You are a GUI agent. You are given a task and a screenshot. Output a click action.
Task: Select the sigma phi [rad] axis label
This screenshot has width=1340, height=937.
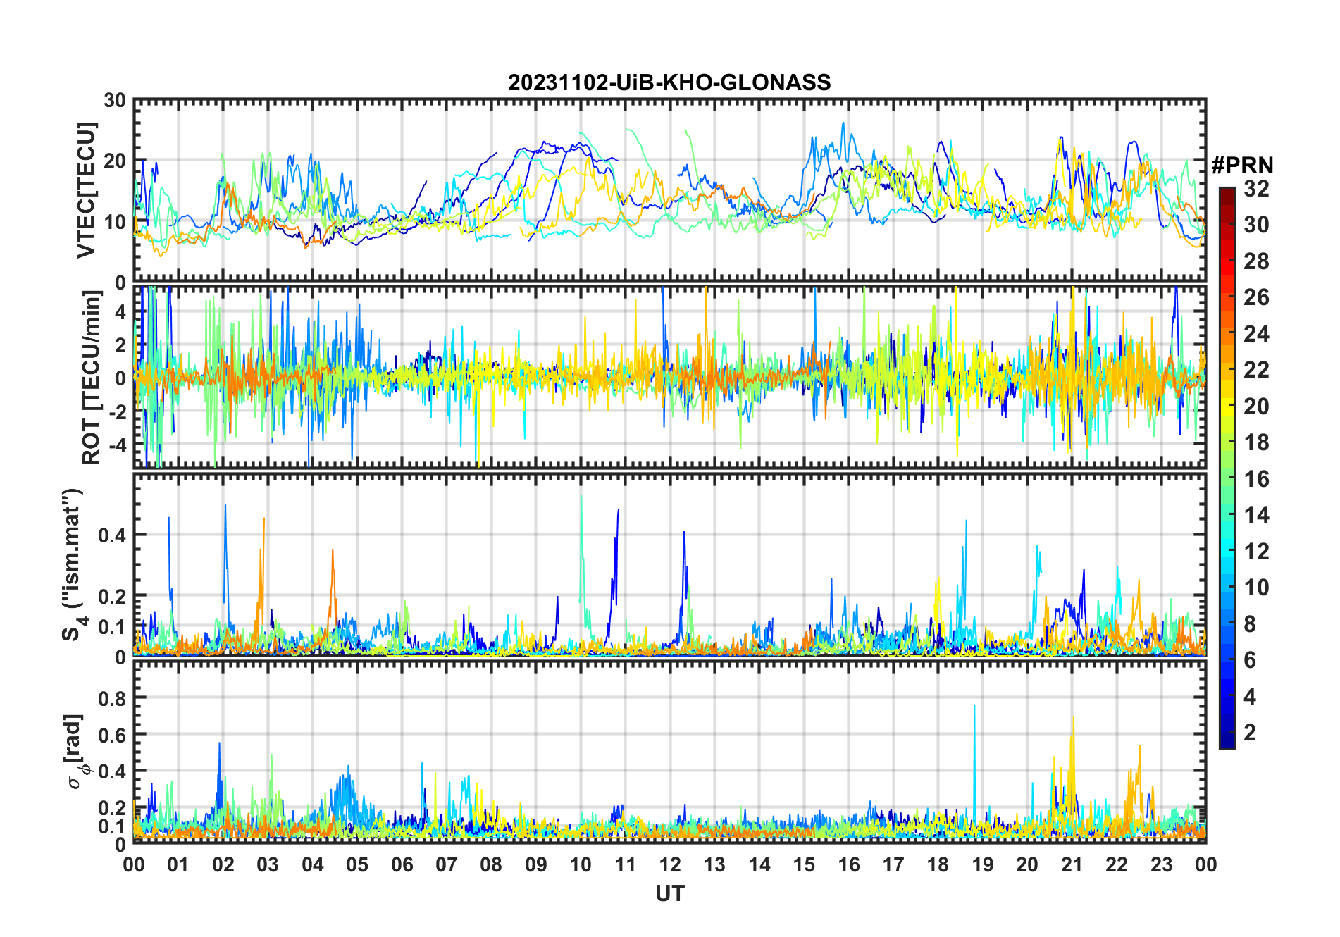tap(76, 752)
